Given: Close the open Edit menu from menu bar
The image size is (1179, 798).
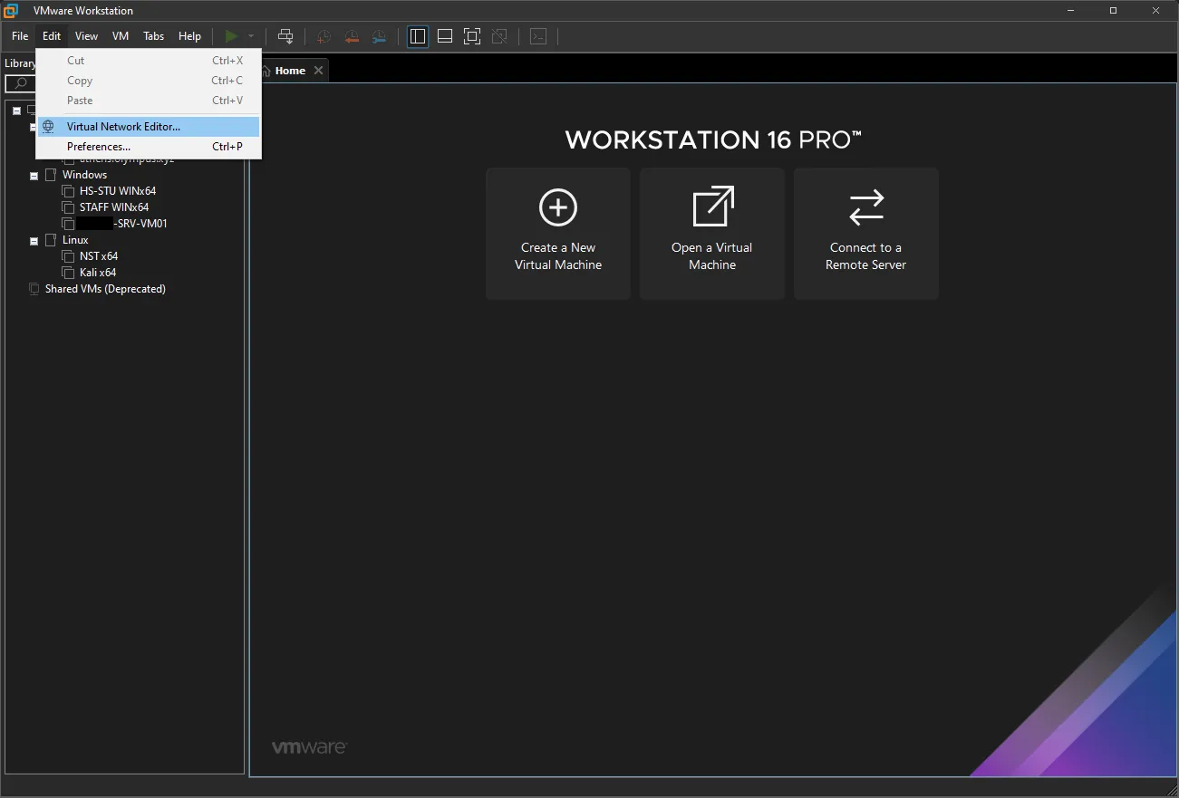Looking at the screenshot, I should click(52, 36).
